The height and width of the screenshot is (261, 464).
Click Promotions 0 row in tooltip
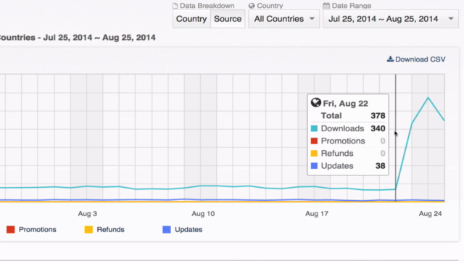point(348,141)
